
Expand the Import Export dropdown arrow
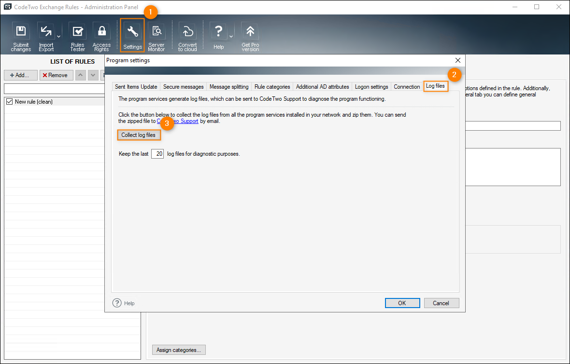58,36
